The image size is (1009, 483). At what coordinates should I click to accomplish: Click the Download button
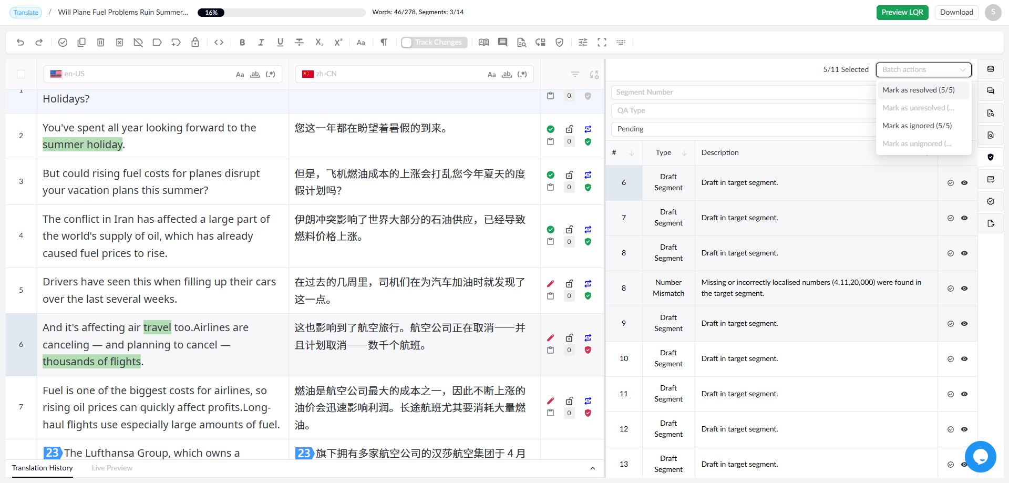tap(956, 13)
